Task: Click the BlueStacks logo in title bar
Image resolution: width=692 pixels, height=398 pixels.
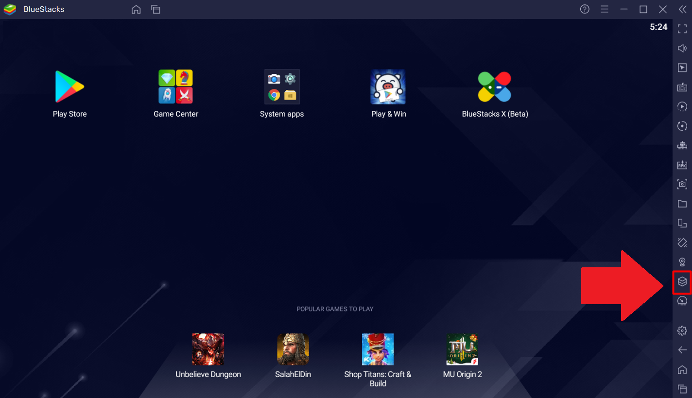Action: click(10, 9)
